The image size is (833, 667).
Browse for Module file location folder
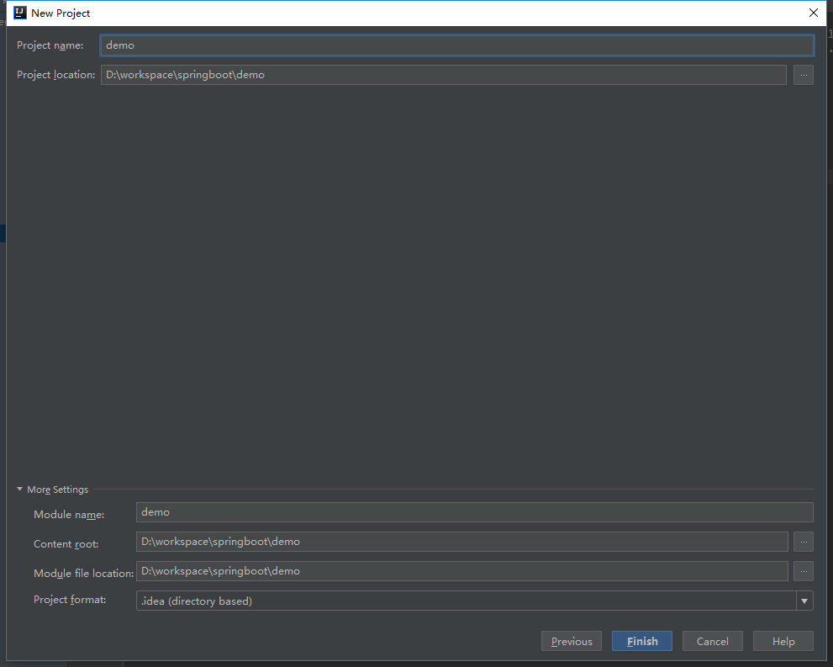tap(804, 571)
